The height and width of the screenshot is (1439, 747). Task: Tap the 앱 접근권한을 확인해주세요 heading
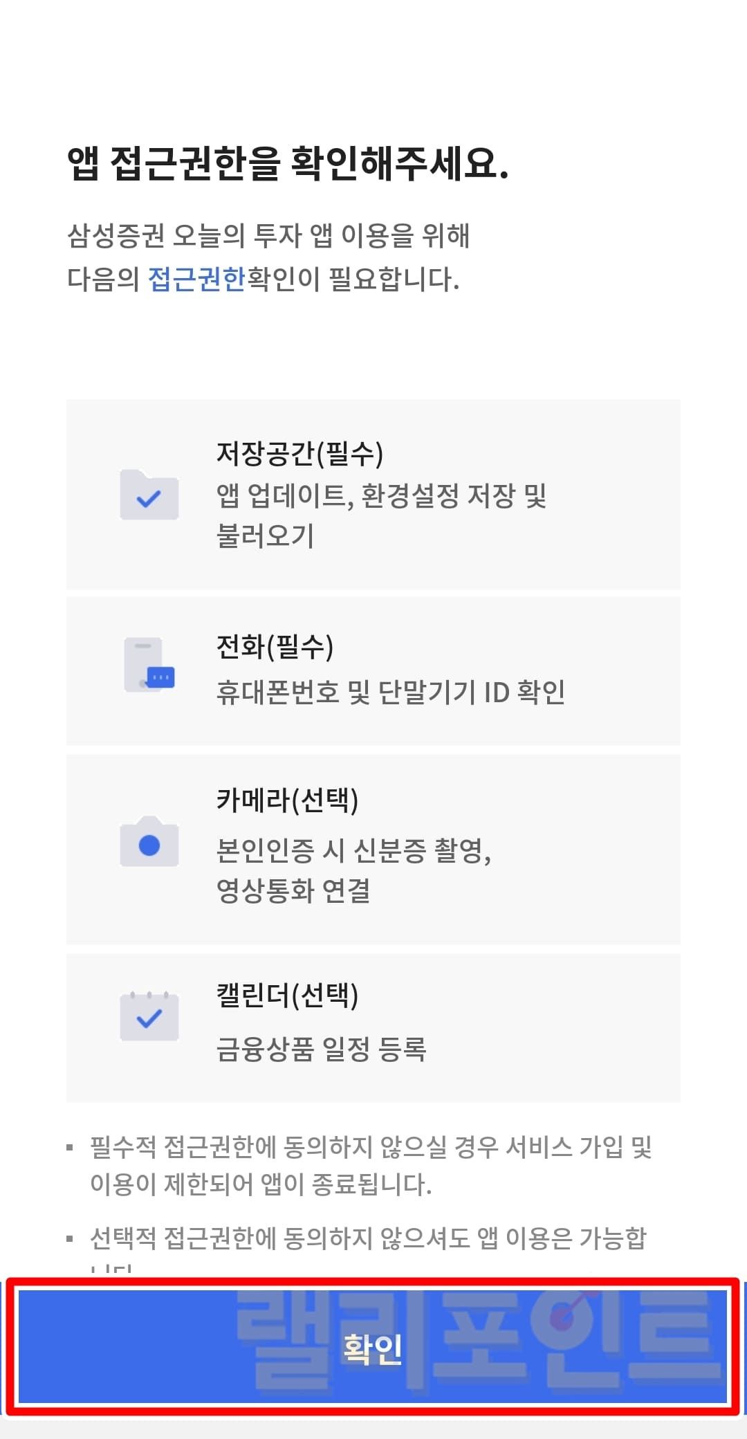coord(288,165)
